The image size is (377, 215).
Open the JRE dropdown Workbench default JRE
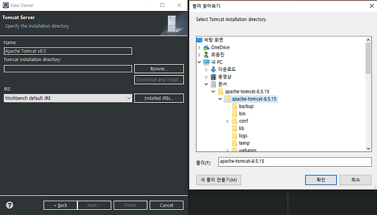[68, 98]
